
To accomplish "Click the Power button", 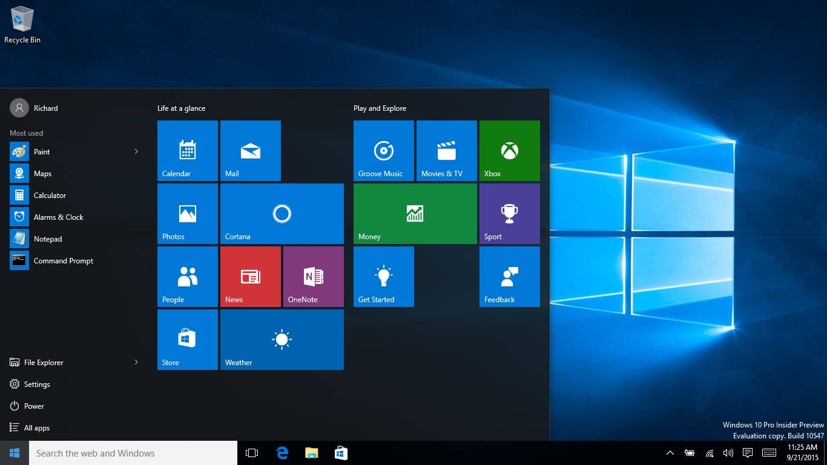I will point(75,406).
